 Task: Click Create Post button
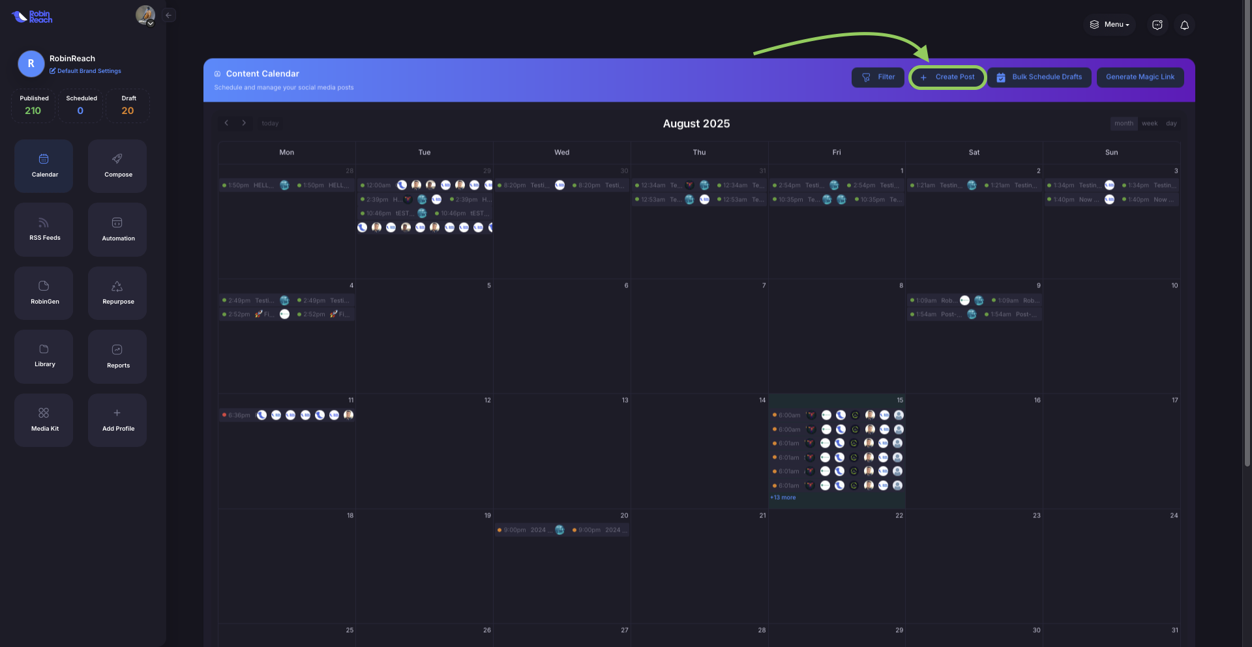(x=947, y=77)
